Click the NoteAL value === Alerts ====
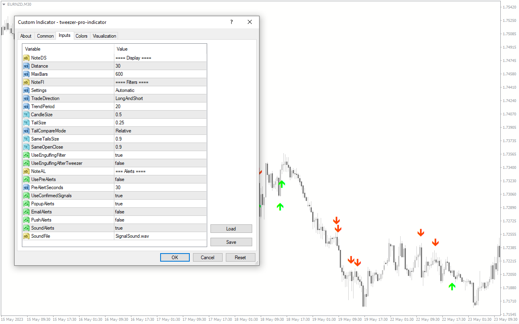Screen dimensions: 519x324 click(131, 171)
